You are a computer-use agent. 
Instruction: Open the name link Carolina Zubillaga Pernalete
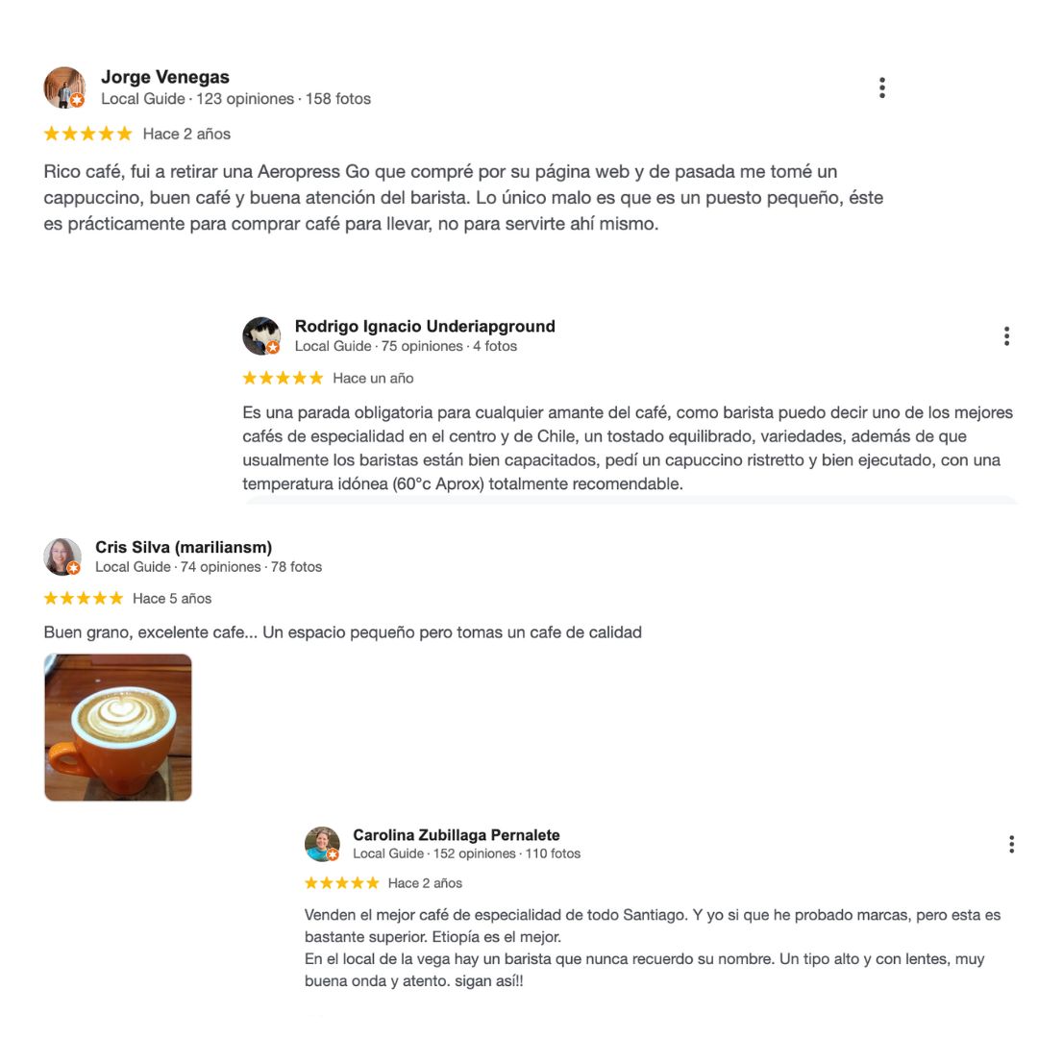tap(457, 835)
